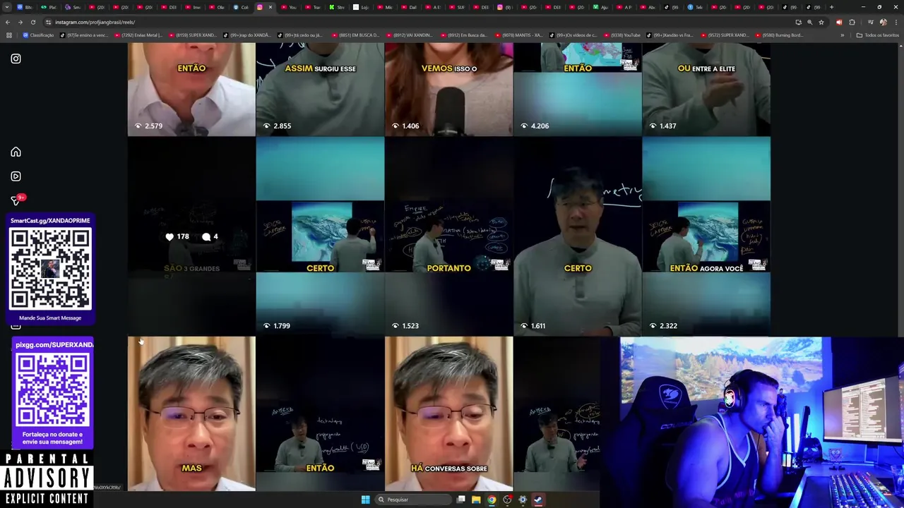Open the Task View icon on taskbar
Viewport: 904px width, 508px height.
460,500
